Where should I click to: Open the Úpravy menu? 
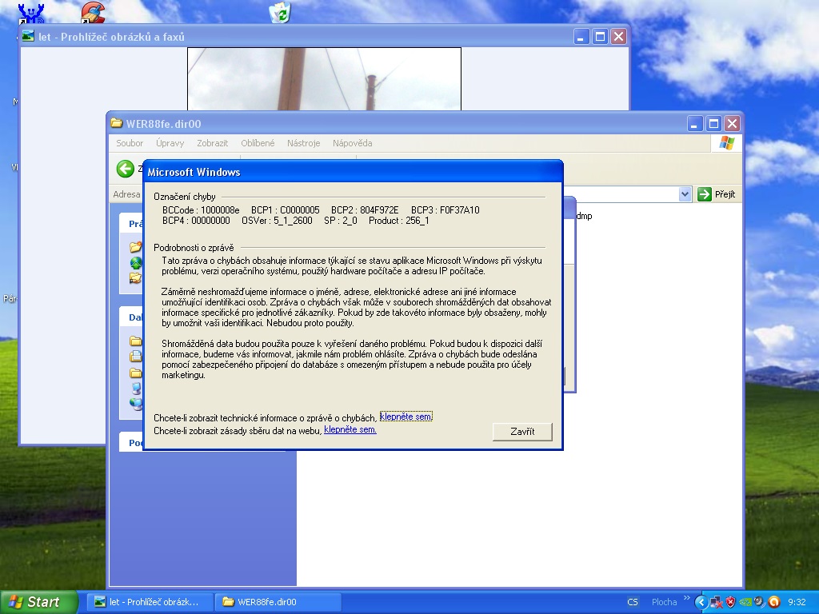pyautogui.click(x=170, y=143)
